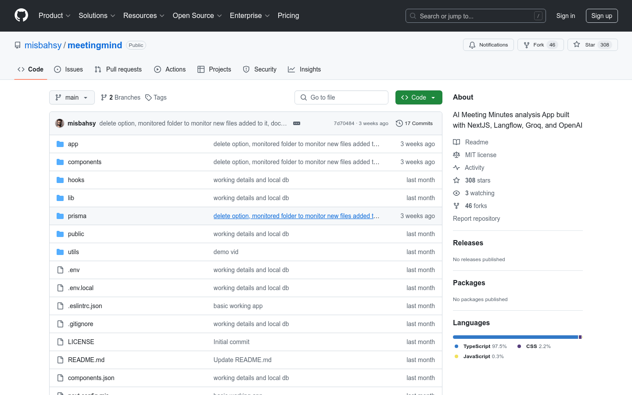Screen dimensions: 632x395
Task: Click the MIT license scales icon
Action: pos(456,155)
